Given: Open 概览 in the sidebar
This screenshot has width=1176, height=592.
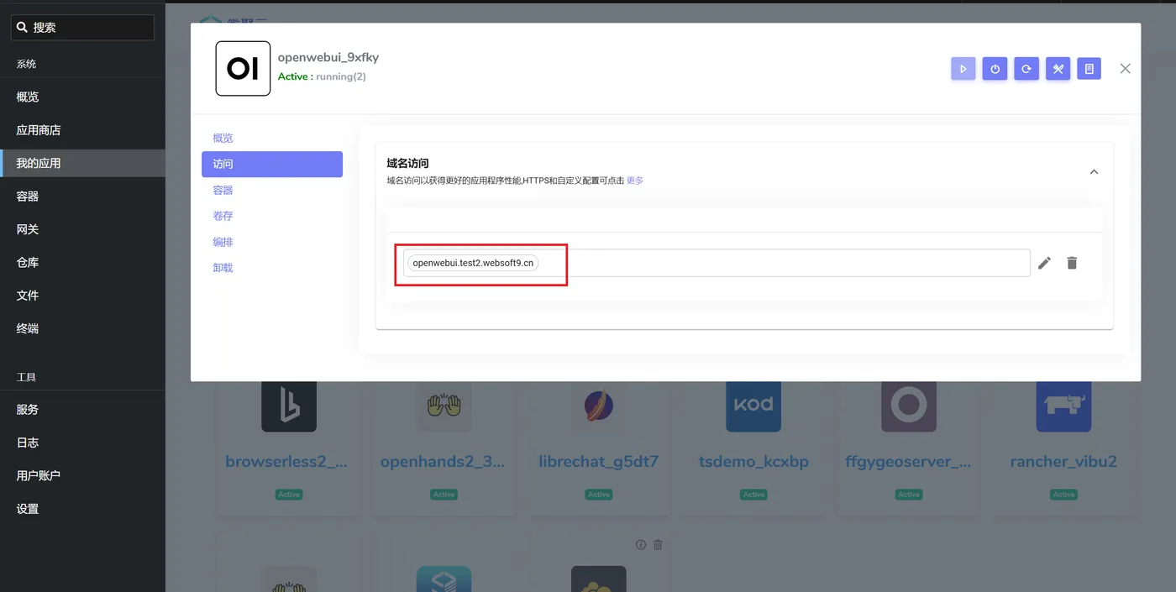Looking at the screenshot, I should [82, 97].
